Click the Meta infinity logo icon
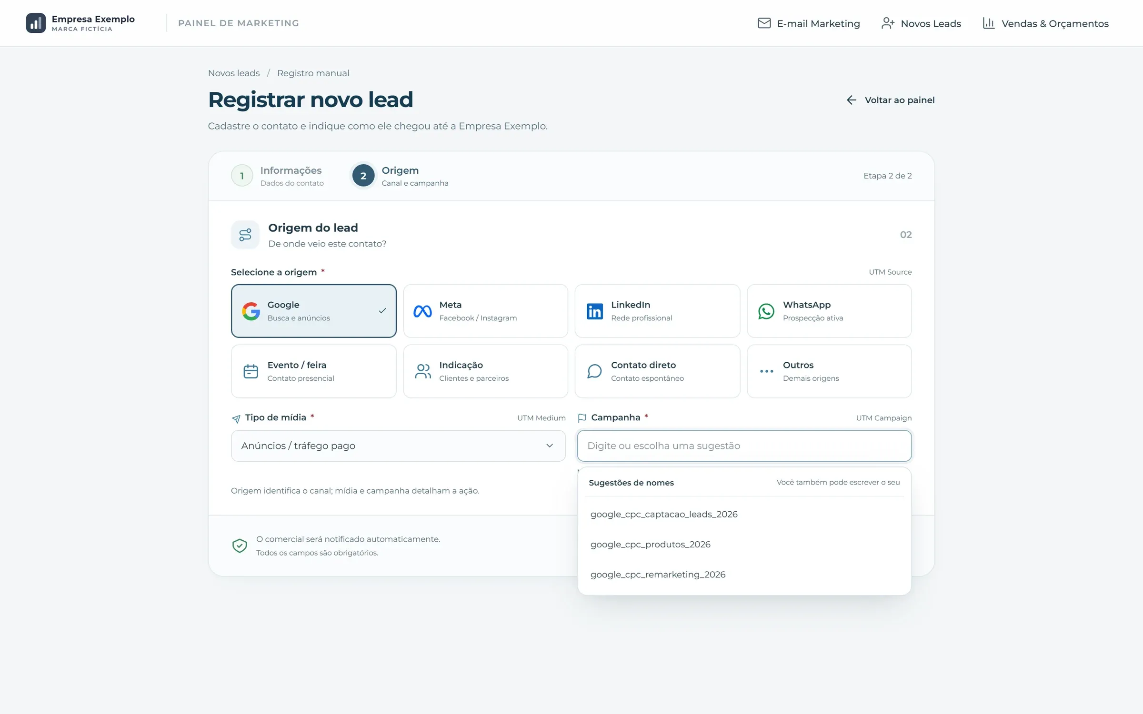Screen dimensions: 1143x714 point(422,311)
